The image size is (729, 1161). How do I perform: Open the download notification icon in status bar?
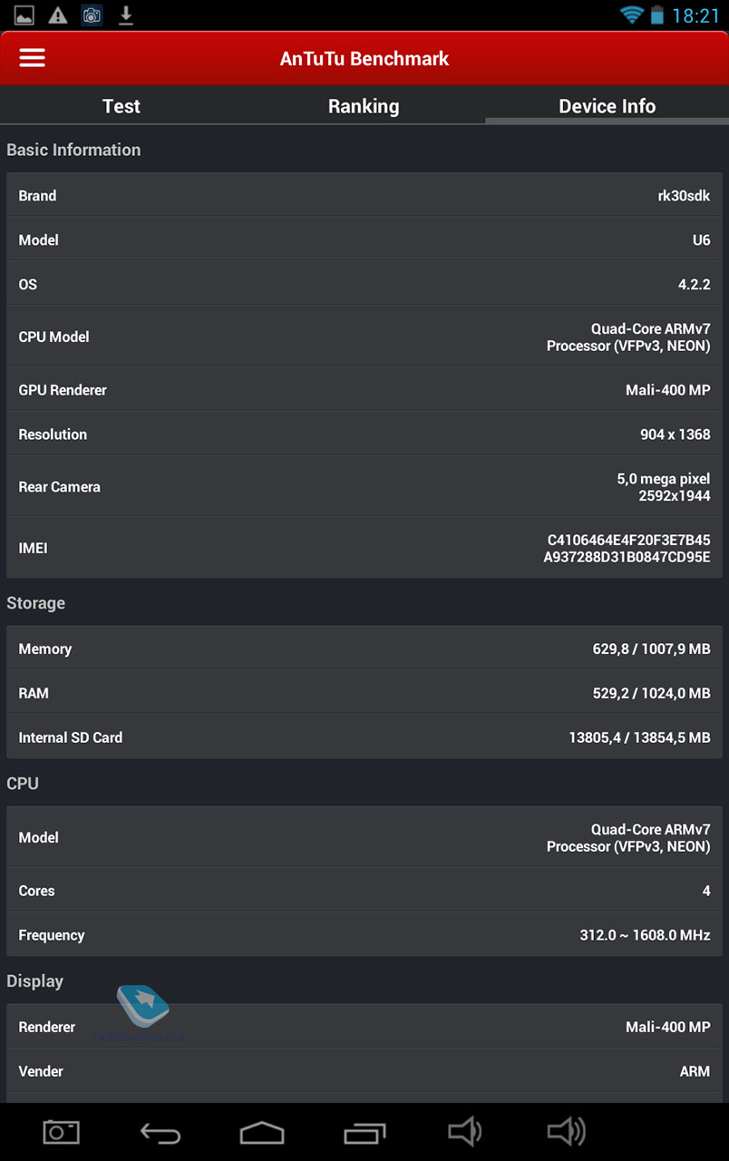[126, 15]
